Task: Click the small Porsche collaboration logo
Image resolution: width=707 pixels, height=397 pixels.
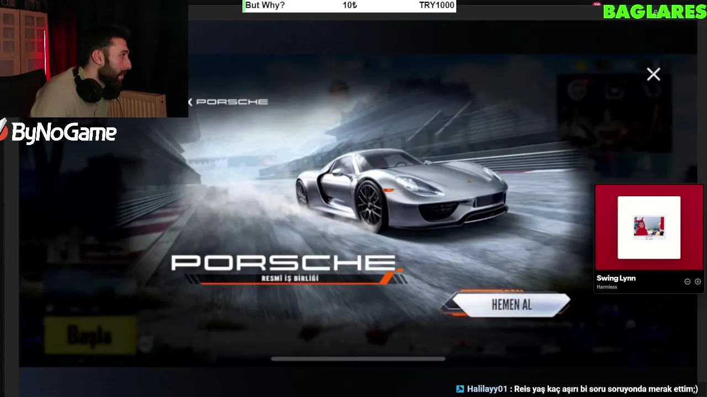Action: [228, 102]
